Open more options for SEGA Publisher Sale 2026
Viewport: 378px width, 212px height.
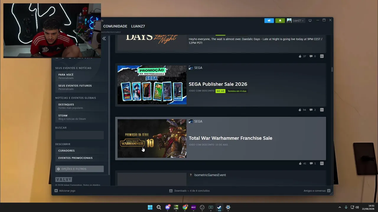[322, 110]
